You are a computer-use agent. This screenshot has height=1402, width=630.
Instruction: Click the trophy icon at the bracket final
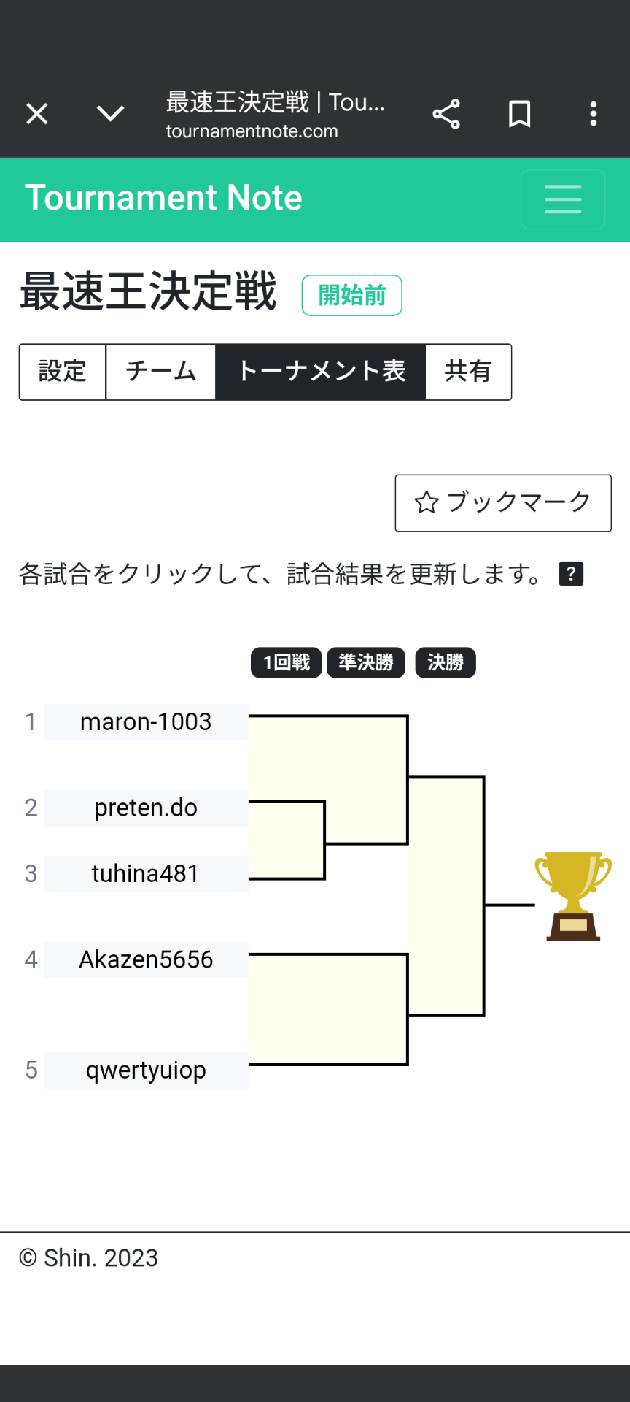573,895
